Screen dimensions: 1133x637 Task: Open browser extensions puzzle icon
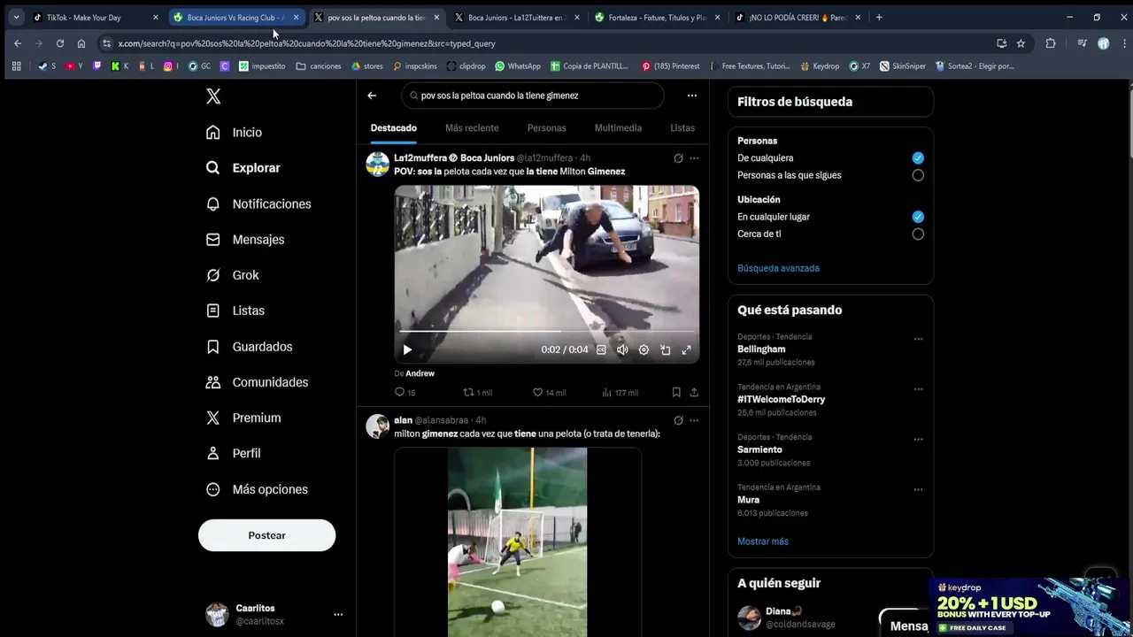1051,43
